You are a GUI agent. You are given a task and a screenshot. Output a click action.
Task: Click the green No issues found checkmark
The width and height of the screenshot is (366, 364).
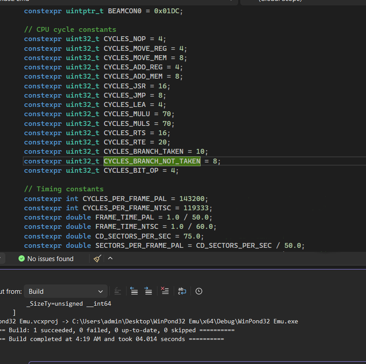(22, 258)
